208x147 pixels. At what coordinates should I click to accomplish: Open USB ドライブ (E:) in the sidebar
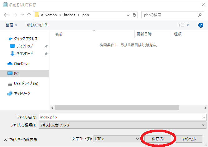(23, 84)
